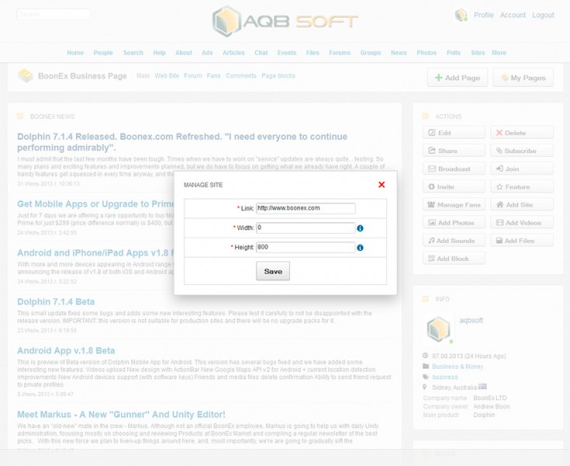Open Ads in navigation menu
The width and height of the screenshot is (570, 466).
tap(207, 53)
